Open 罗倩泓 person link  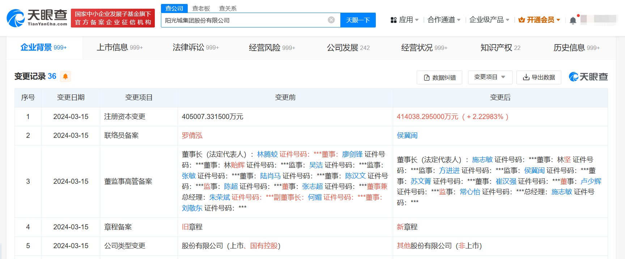[192, 135]
